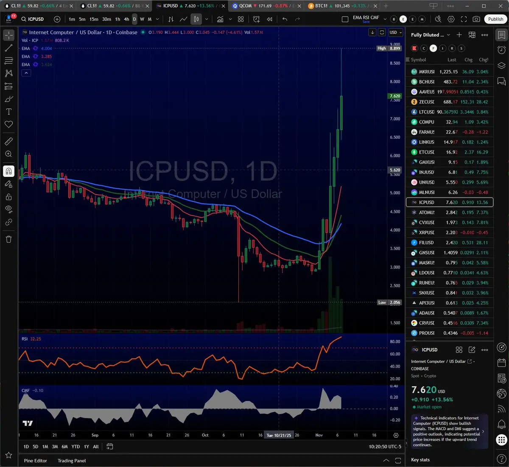The image size is (509, 467).
Task: Toggle hide all drawings eye icon
Action: coord(8,209)
